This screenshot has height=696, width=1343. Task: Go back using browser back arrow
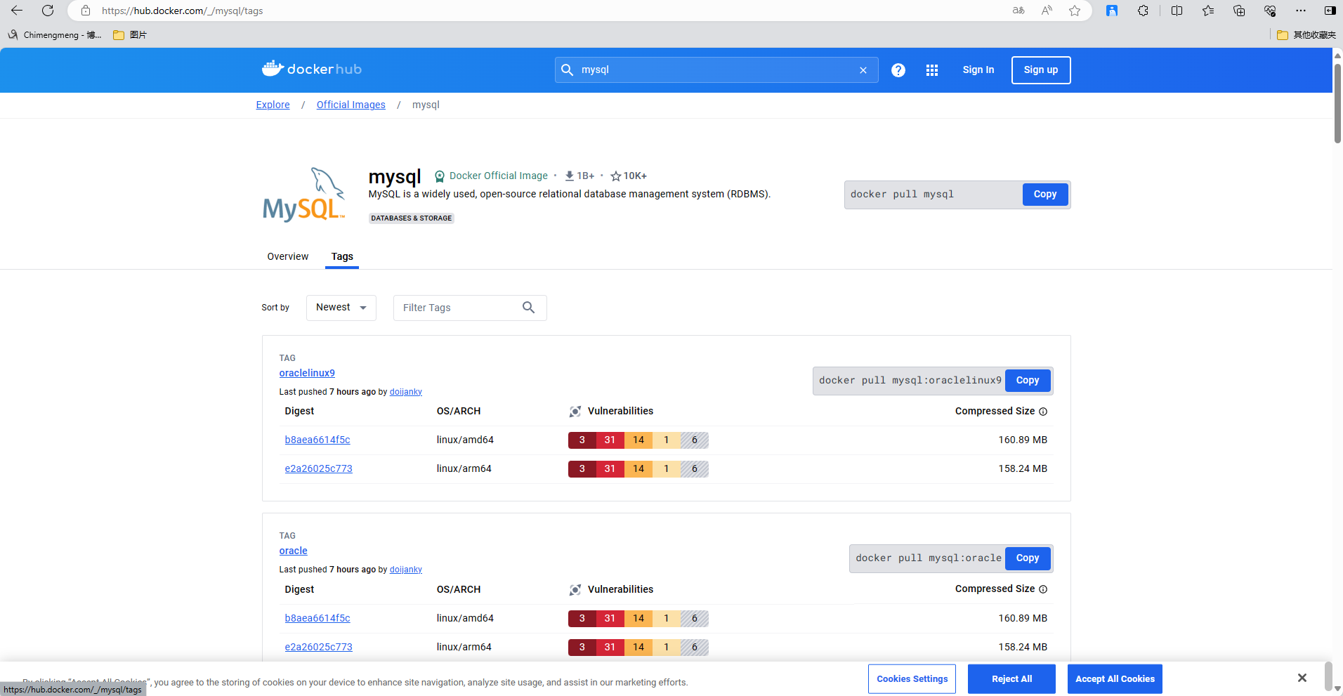[x=17, y=11]
